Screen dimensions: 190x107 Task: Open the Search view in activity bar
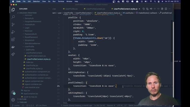(13, 17)
